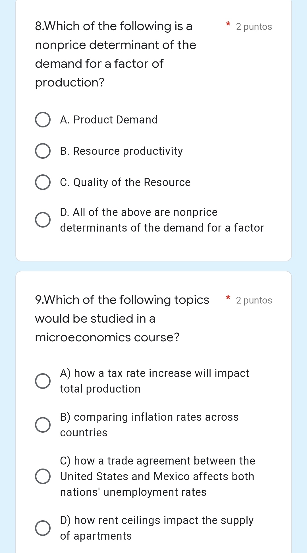Select answer A. Product Demand
This screenshot has height=553, width=307.
tap(43, 120)
